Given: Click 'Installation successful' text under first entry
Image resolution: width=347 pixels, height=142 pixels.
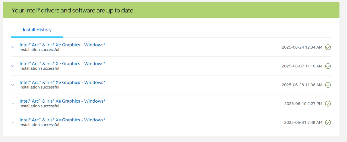Looking at the screenshot, I should [x=39, y=50].
